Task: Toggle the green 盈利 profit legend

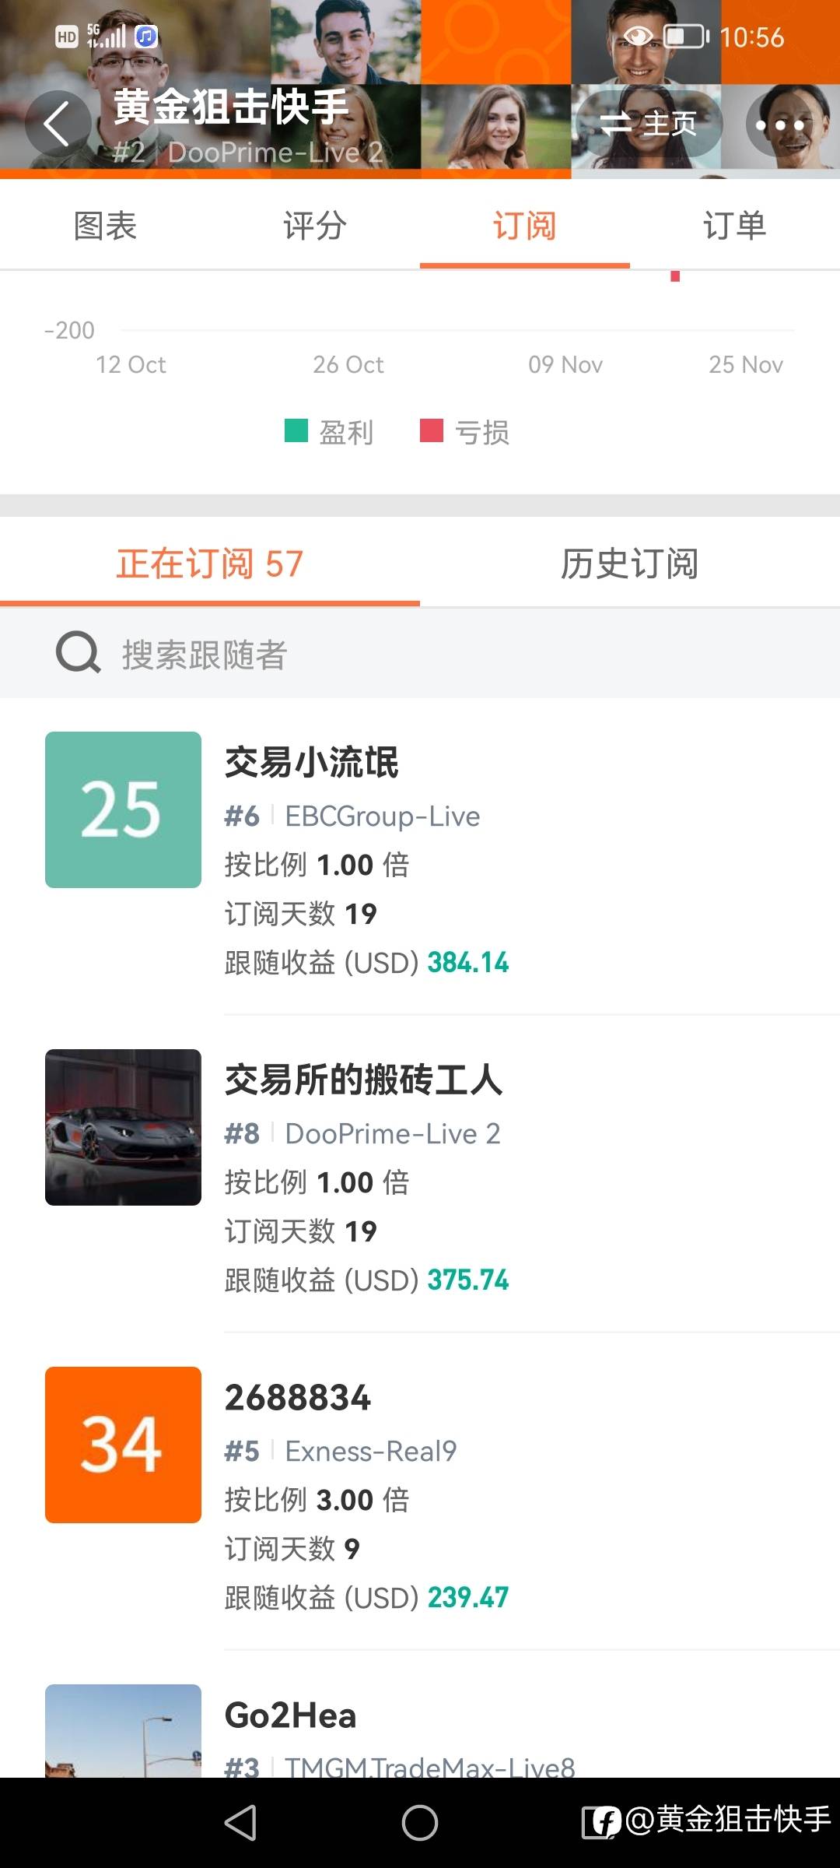Action: point(329,432)
